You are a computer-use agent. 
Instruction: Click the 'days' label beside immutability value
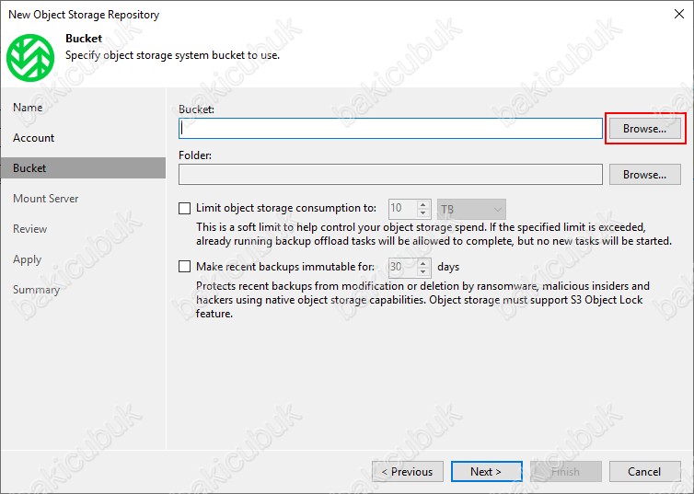(x=448, y=267)
